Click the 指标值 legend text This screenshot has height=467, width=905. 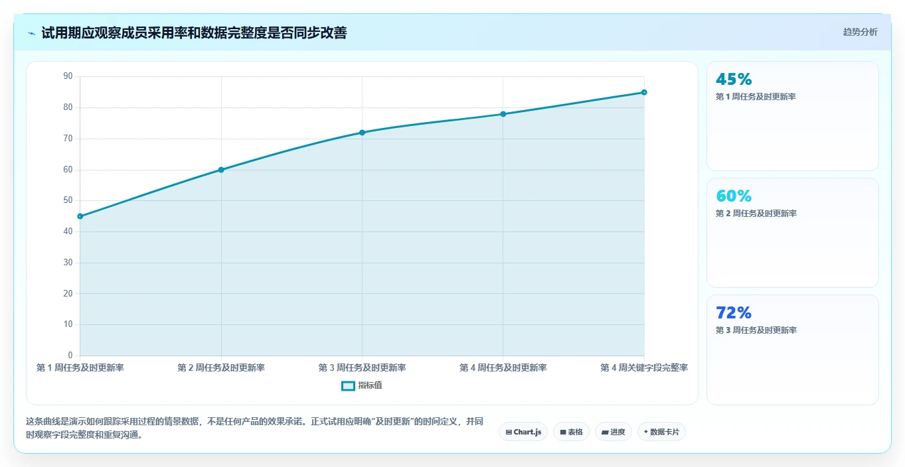[370, 385]
